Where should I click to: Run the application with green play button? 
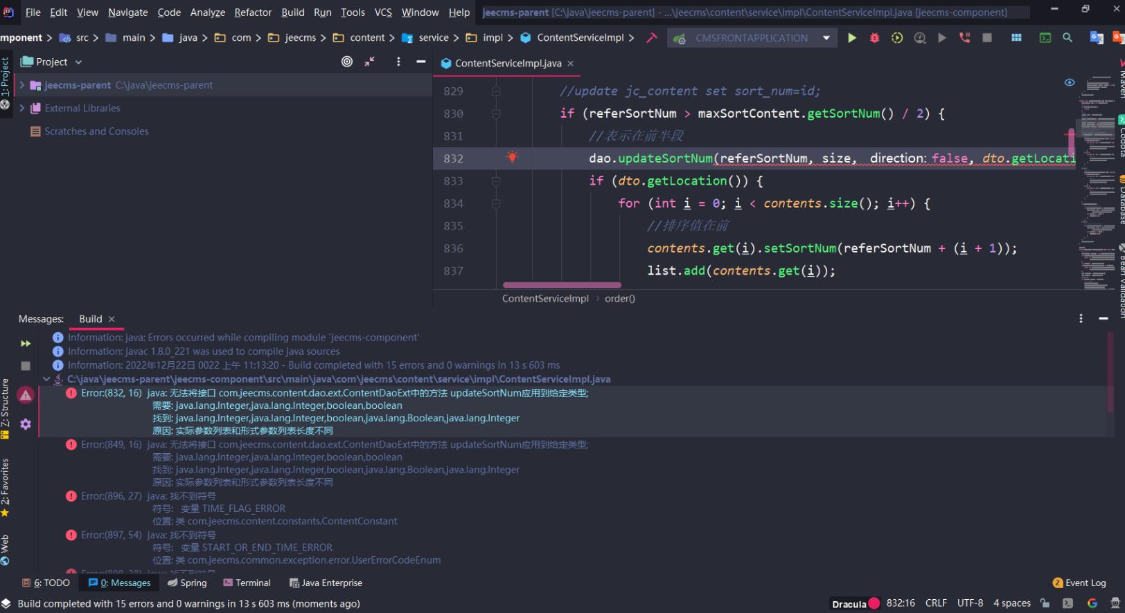pos(852,38)
